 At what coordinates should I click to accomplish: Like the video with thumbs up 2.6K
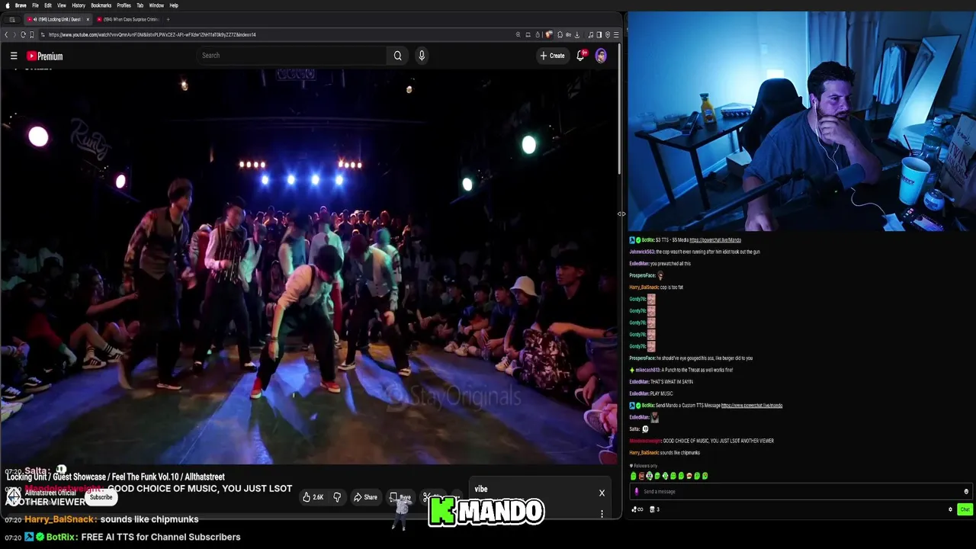(313, 497)
